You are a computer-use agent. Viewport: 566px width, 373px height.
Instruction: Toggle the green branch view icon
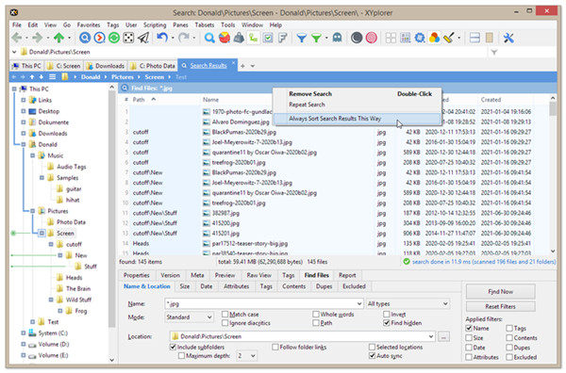point(254,38)
